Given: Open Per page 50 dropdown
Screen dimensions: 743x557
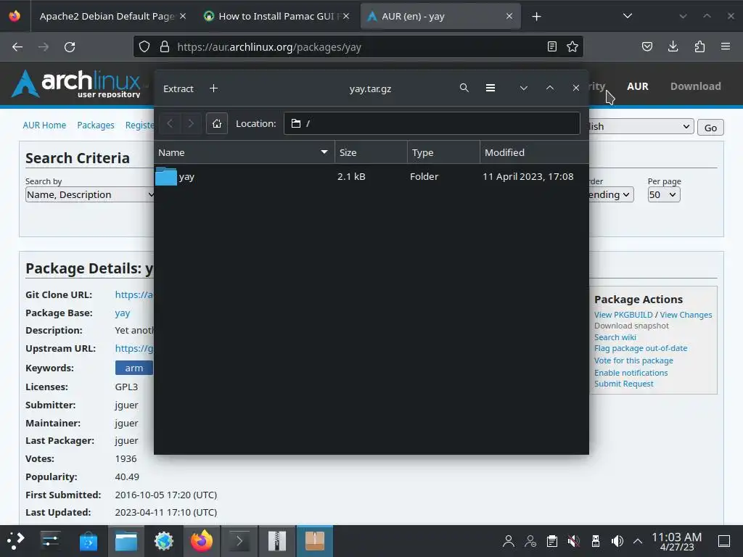Looking at the screenshot, I should (x=664, y=194).
